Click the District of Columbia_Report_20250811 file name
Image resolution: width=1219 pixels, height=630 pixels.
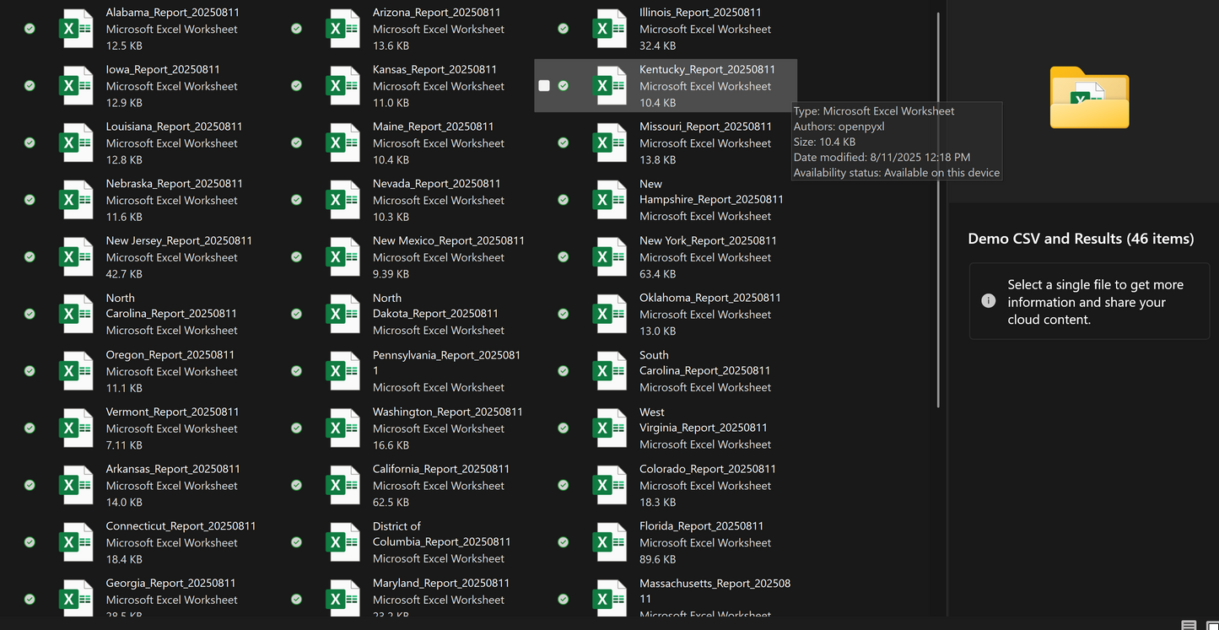pos(441,534)
